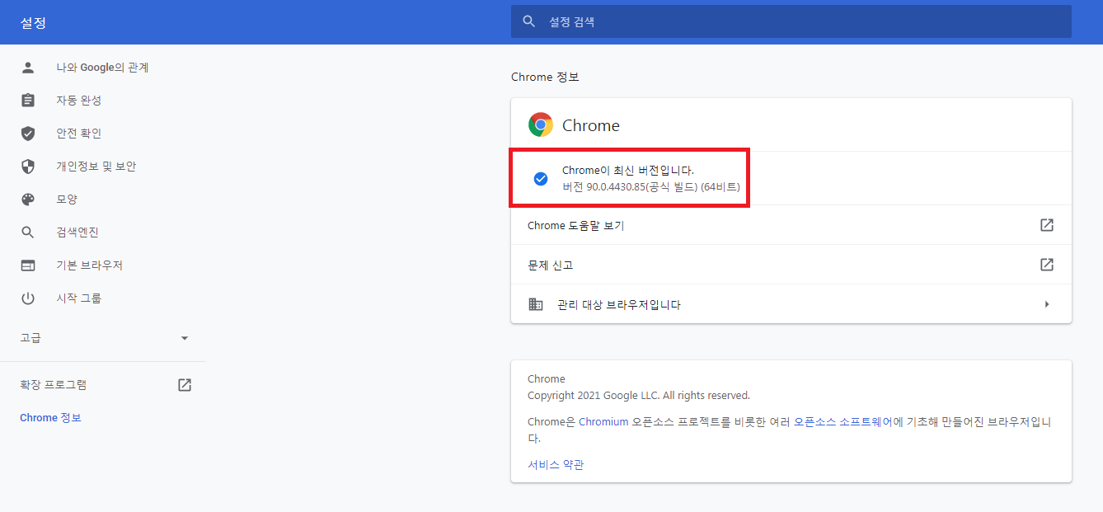The height and width of the screenshot is (512, 1103).
Task: Click the Chrome logo in the info card
Action: coord(541,125)
